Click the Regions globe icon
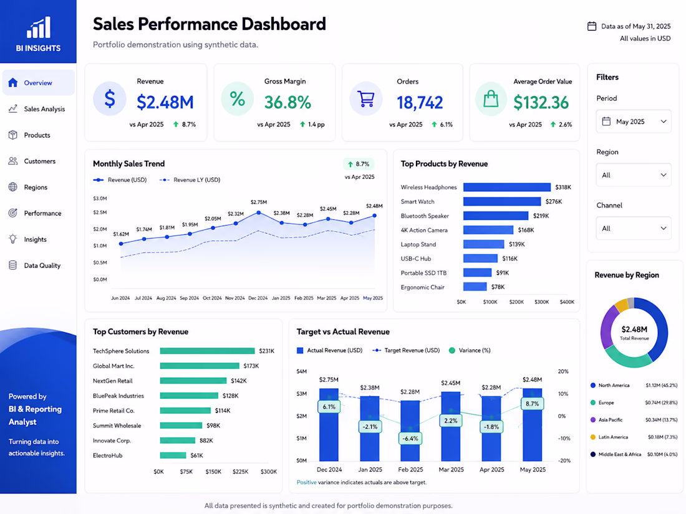 coord(12,187)
